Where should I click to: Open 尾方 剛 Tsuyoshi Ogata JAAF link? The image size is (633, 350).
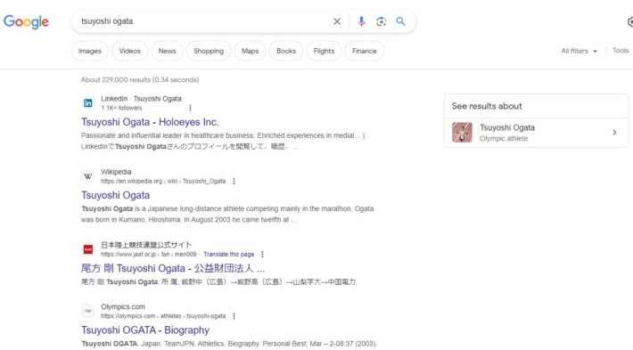[x=173, y=268]
